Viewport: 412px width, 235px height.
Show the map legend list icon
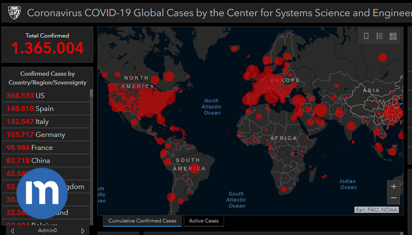click(x=379, y=36)
